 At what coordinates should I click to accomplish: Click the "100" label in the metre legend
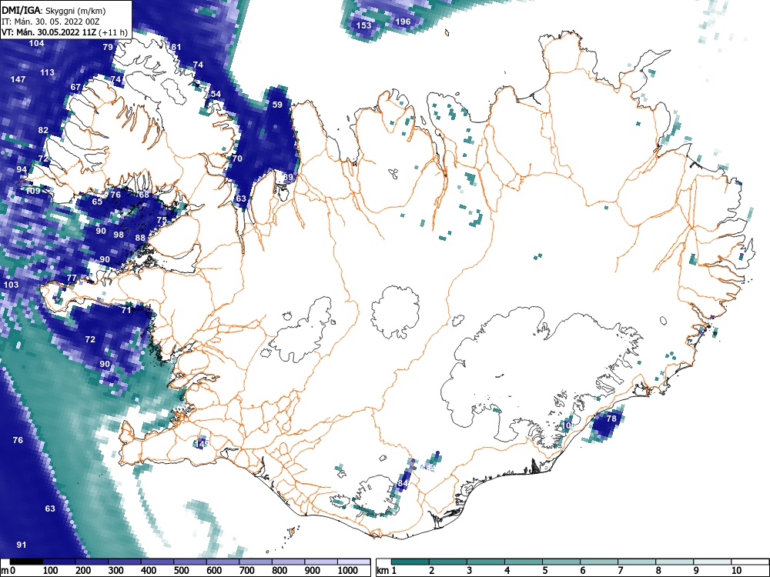(x=51, y=570)
